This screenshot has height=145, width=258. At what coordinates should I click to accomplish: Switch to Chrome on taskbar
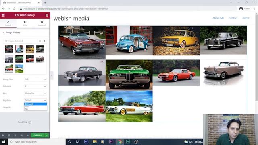[x=120, y=142]
